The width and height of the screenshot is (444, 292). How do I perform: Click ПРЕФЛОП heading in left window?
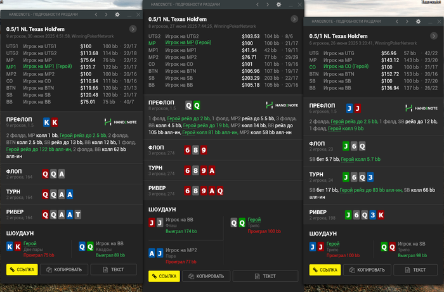point(19,120)
